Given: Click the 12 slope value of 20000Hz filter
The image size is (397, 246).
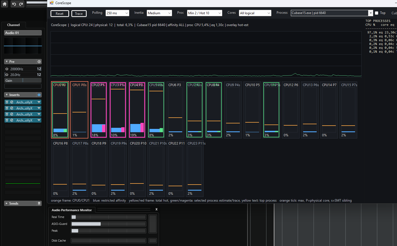Looking at the screenshot, I should pos(39,69).
